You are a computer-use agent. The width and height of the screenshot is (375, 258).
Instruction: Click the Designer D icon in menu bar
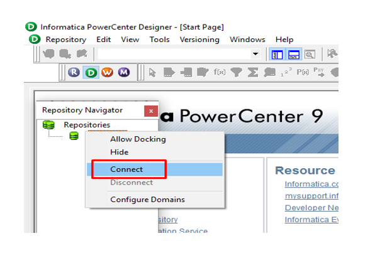pyautogui.click(x=35, y=39)
